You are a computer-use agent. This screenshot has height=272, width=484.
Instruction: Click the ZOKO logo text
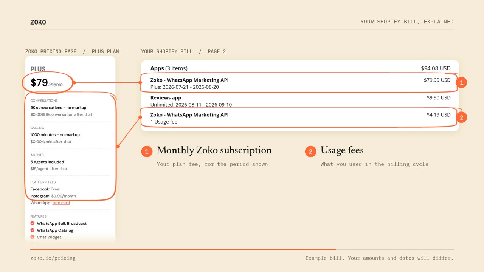38,22
